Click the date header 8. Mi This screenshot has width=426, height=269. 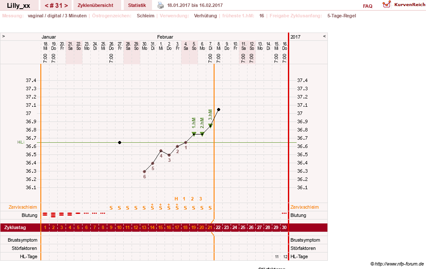click(x=219, y=46)
